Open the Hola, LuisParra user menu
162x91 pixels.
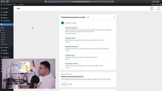pos(156,5)
